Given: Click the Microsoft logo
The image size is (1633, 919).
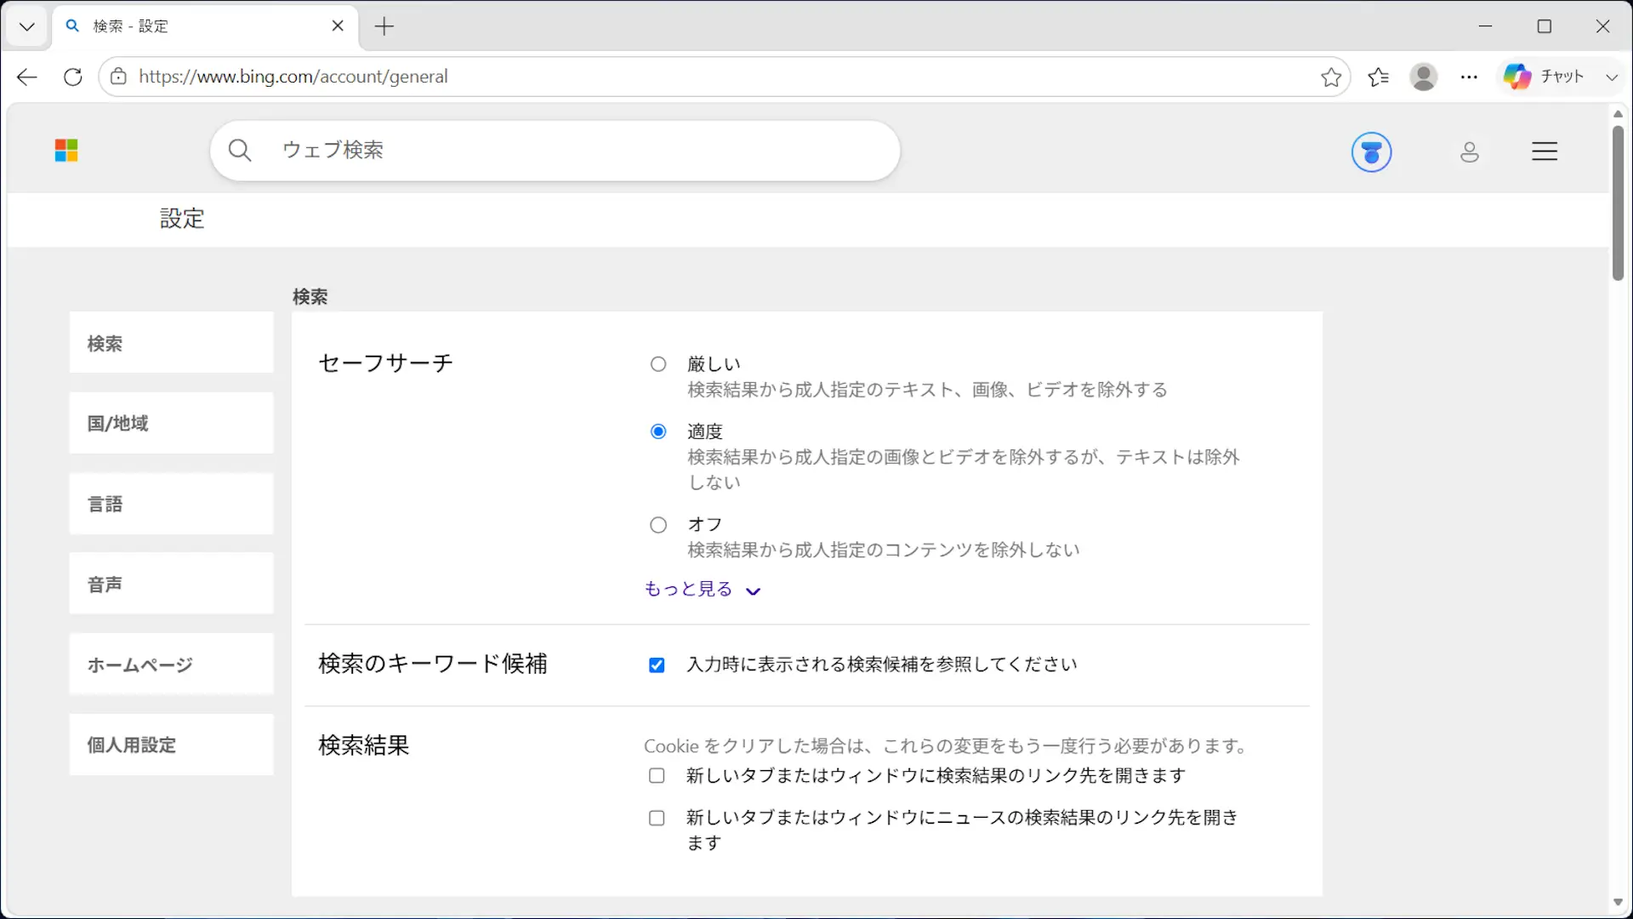Looking at the screenshot, I should tap(66, 151).
